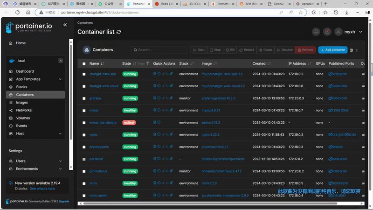The width and height of the screenshot is (373, 210).
Task: Switch to the Redis browser tab
Action: [x=166, y=4]
